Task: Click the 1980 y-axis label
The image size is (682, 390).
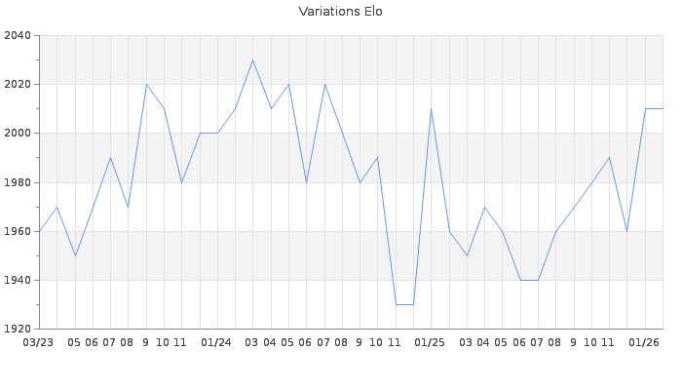Action: coord(18,182)
